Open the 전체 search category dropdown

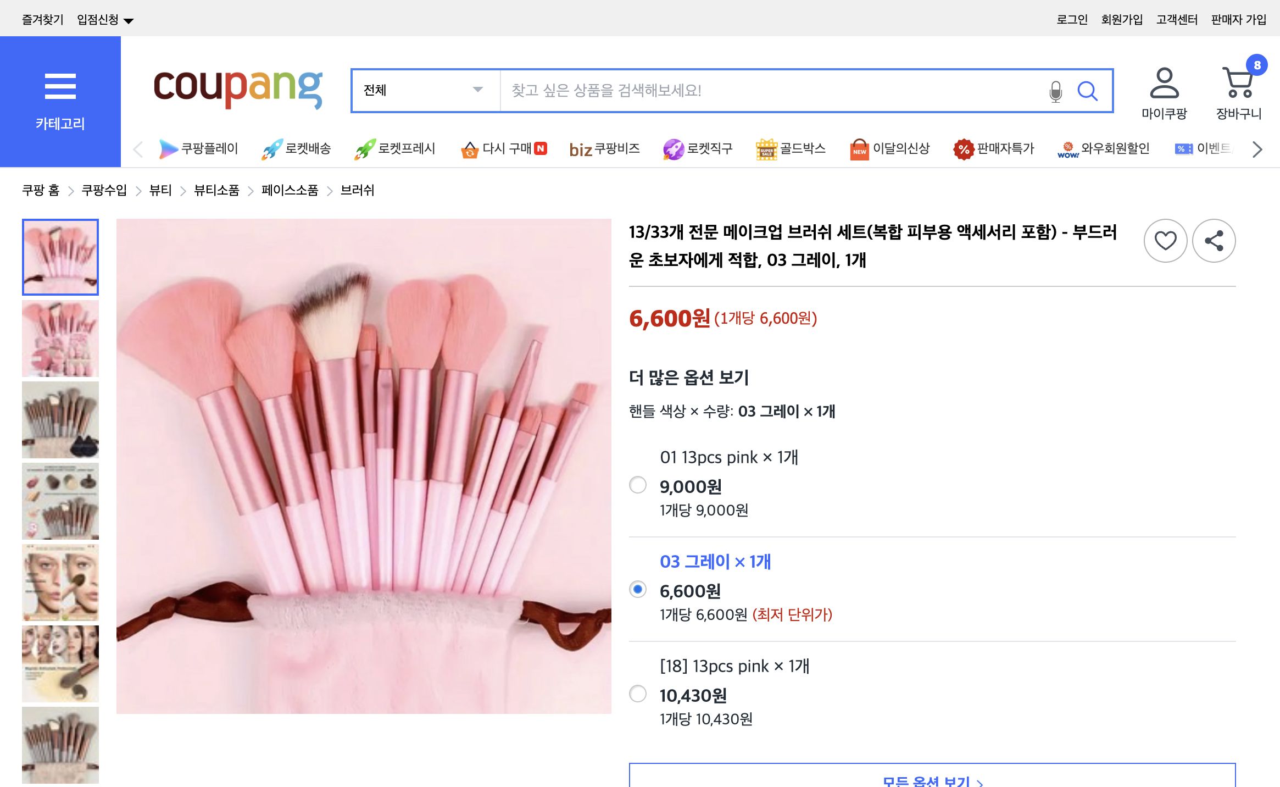click(x=424, y=91)
